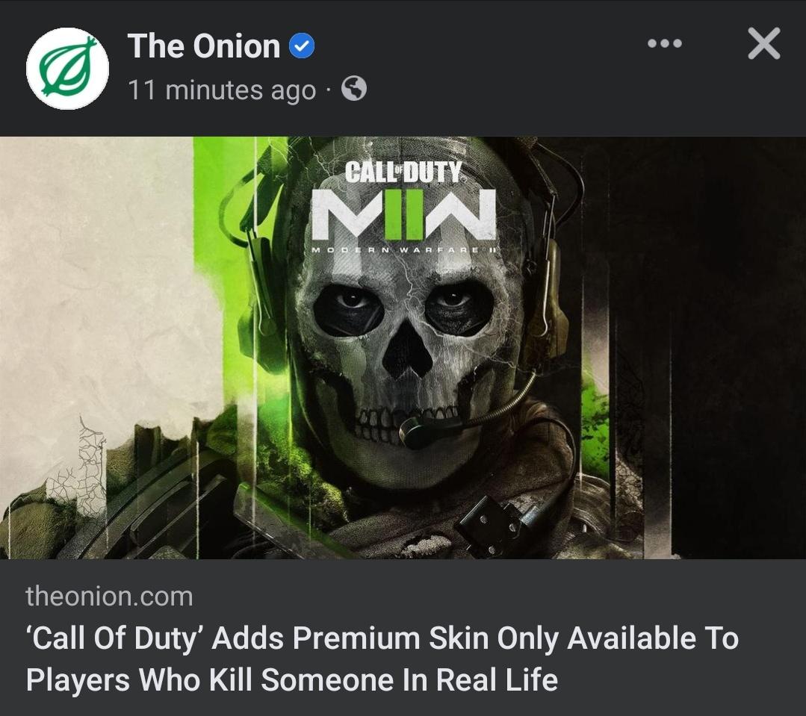Click headline line Players Who Kill Someone
806x716 pixels.
291,679
